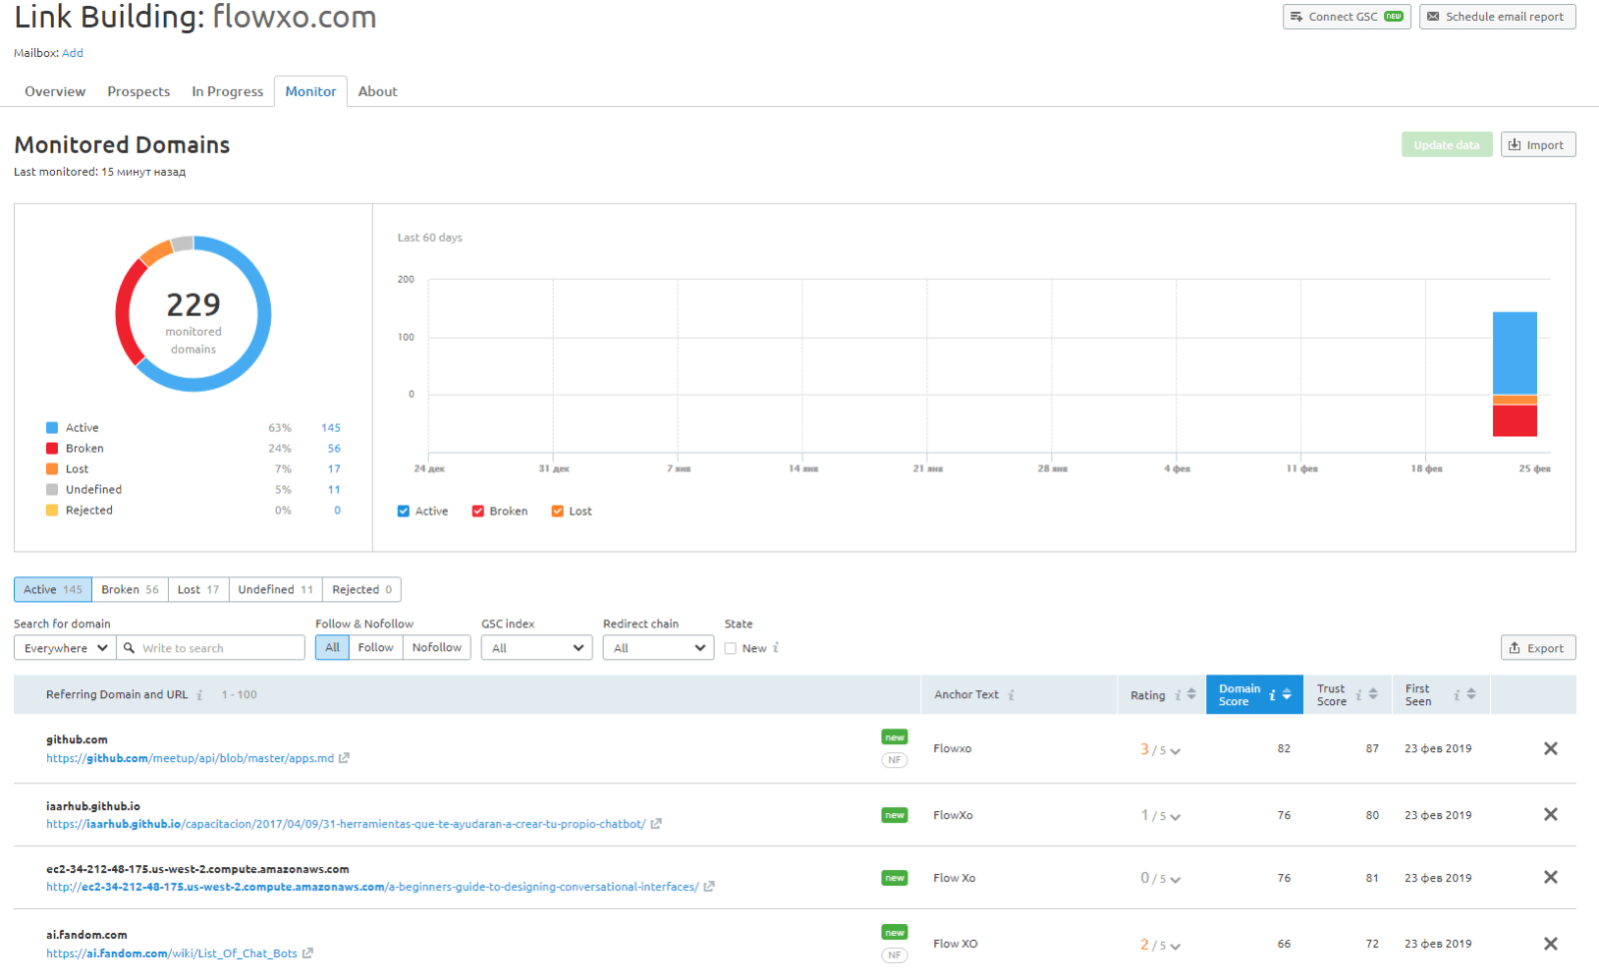Open the GSC index dropdown

pyautogui.click(x=537, y=648)
